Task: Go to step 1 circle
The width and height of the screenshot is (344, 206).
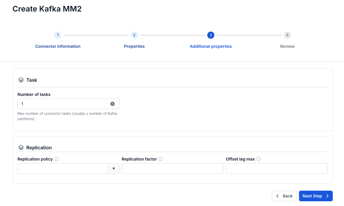Action: coord(58,35)
